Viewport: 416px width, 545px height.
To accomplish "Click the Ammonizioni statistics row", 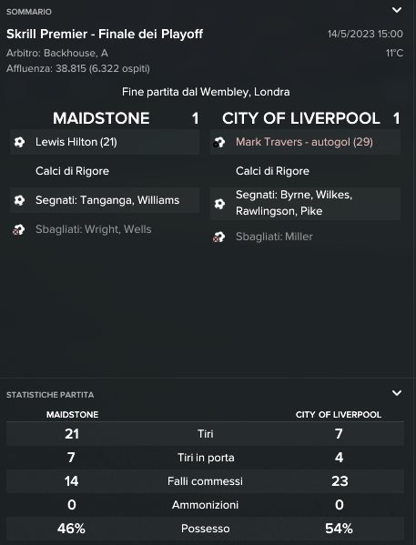I will pos(205,505).
